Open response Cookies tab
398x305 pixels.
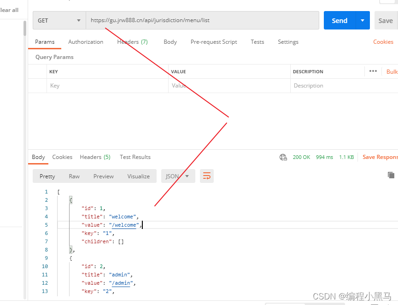click(x=62, y=157)
